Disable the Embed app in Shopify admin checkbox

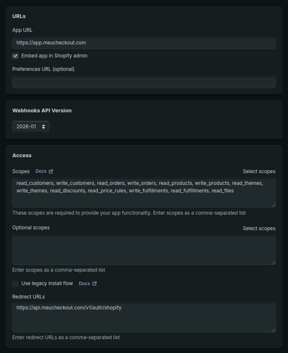[x=16, y=56]
